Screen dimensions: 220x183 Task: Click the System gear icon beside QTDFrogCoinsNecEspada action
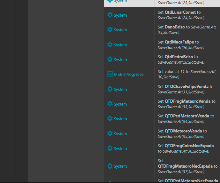[x=110, y=148]
